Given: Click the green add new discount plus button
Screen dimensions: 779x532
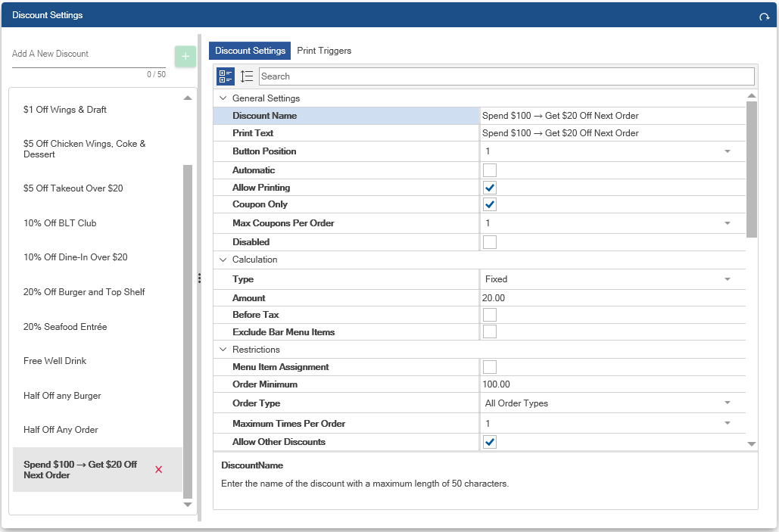Looking at the screenshot, I should 185,57.
